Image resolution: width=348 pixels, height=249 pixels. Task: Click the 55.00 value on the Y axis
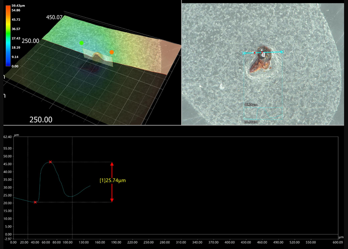point(8,148)
